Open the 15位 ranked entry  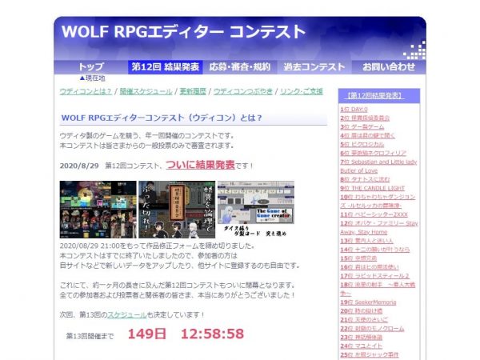coord(358,258)
